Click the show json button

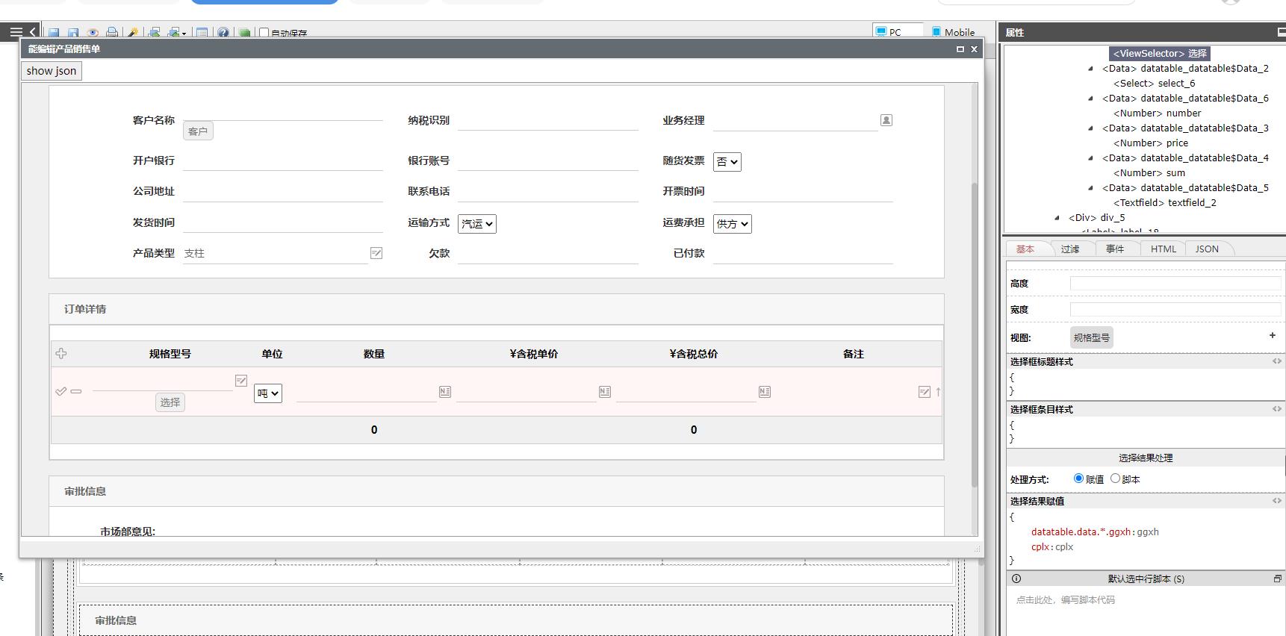click(52, 71)
